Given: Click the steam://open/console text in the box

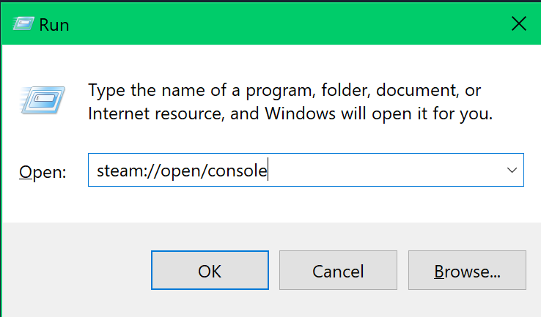Looking at the screenshot, I should tap(182, 171).
